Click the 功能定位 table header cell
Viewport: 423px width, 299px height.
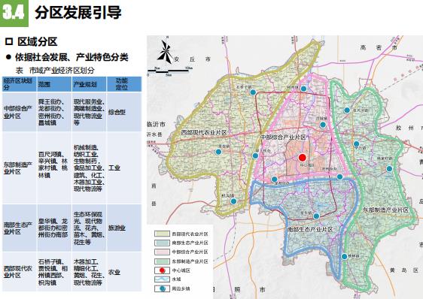(x=124, y=84)
